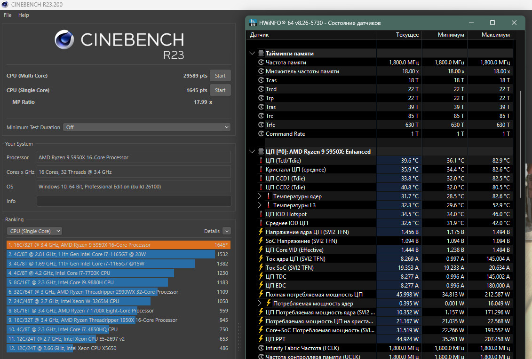Click the Cores x GHz field in Your System
532x359 pixels.
coord(134,172)
